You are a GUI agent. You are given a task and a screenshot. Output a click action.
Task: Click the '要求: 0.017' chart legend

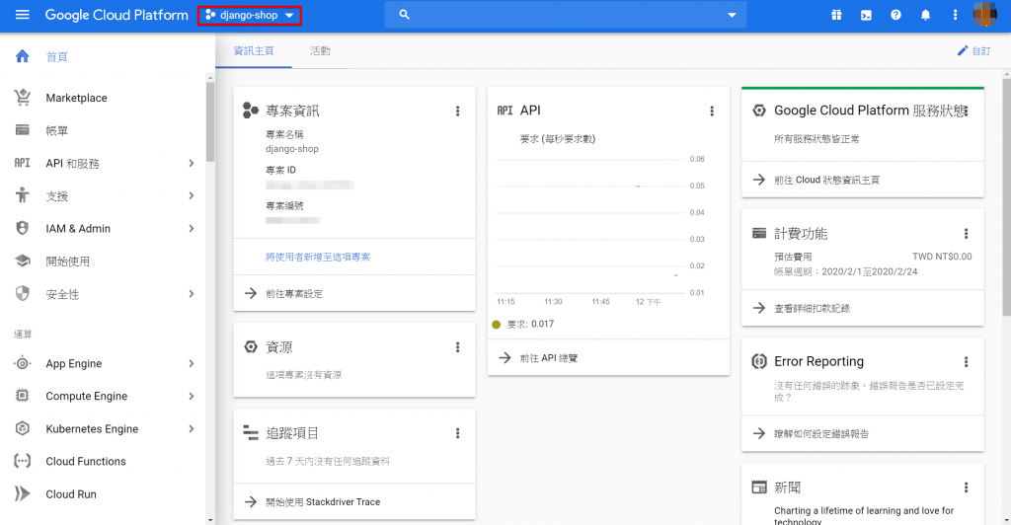tap(523, 324)
